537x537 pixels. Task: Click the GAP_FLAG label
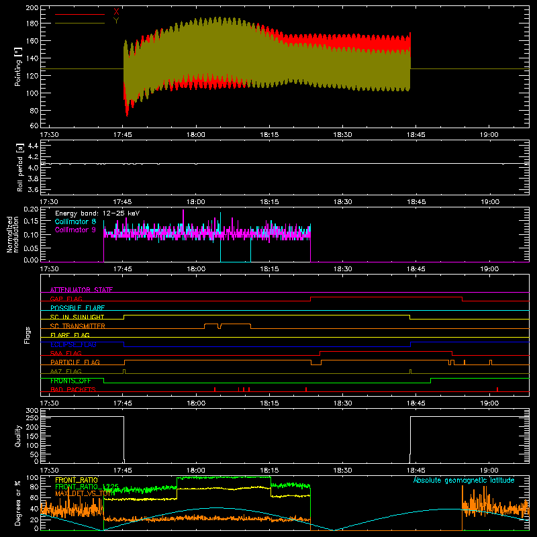coord(66,299)
